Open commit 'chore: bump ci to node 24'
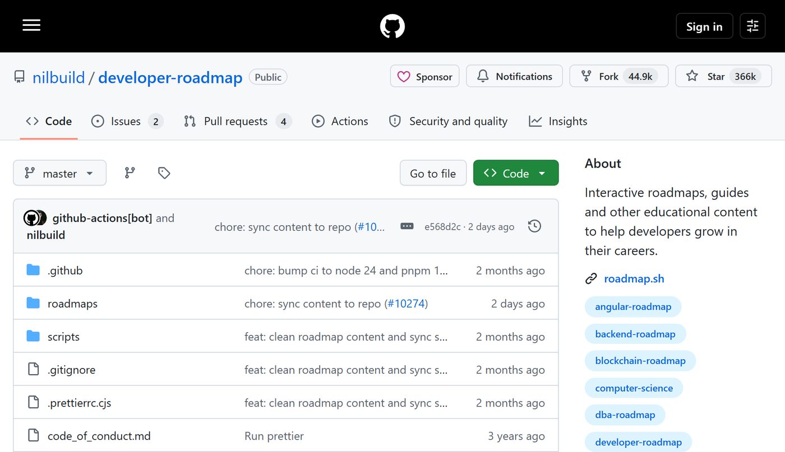Image resolution: width=785 pixels, height=452 pixels. tap(346, 271)
